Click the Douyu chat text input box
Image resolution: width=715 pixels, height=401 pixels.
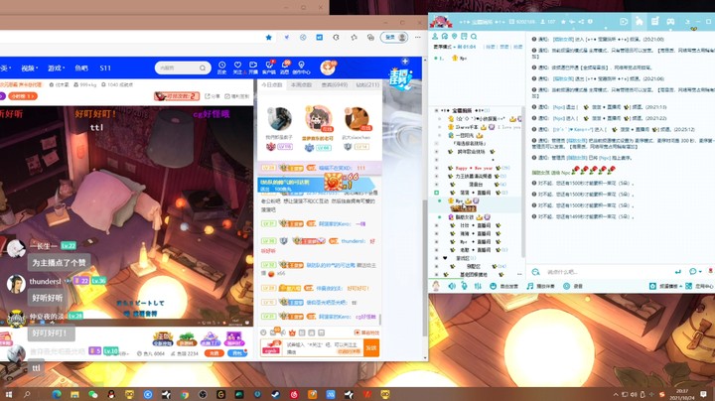click(x=324, y=348)
